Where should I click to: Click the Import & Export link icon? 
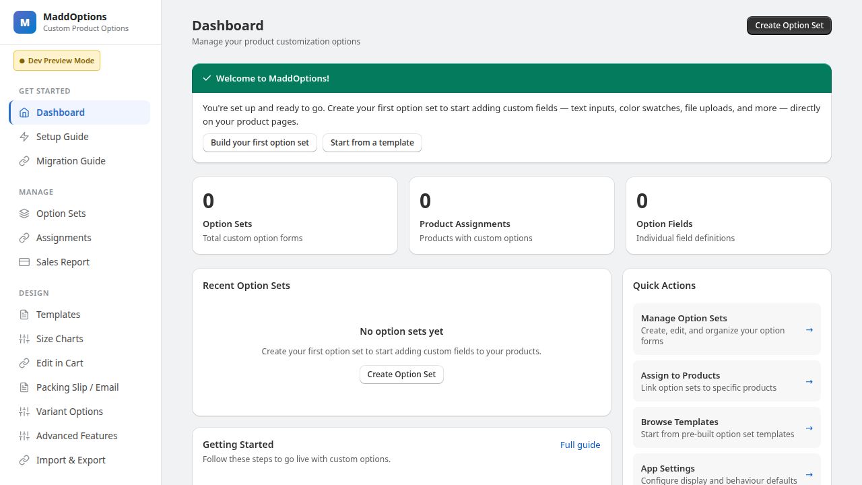pyautogui.click(x=24, y=460)
